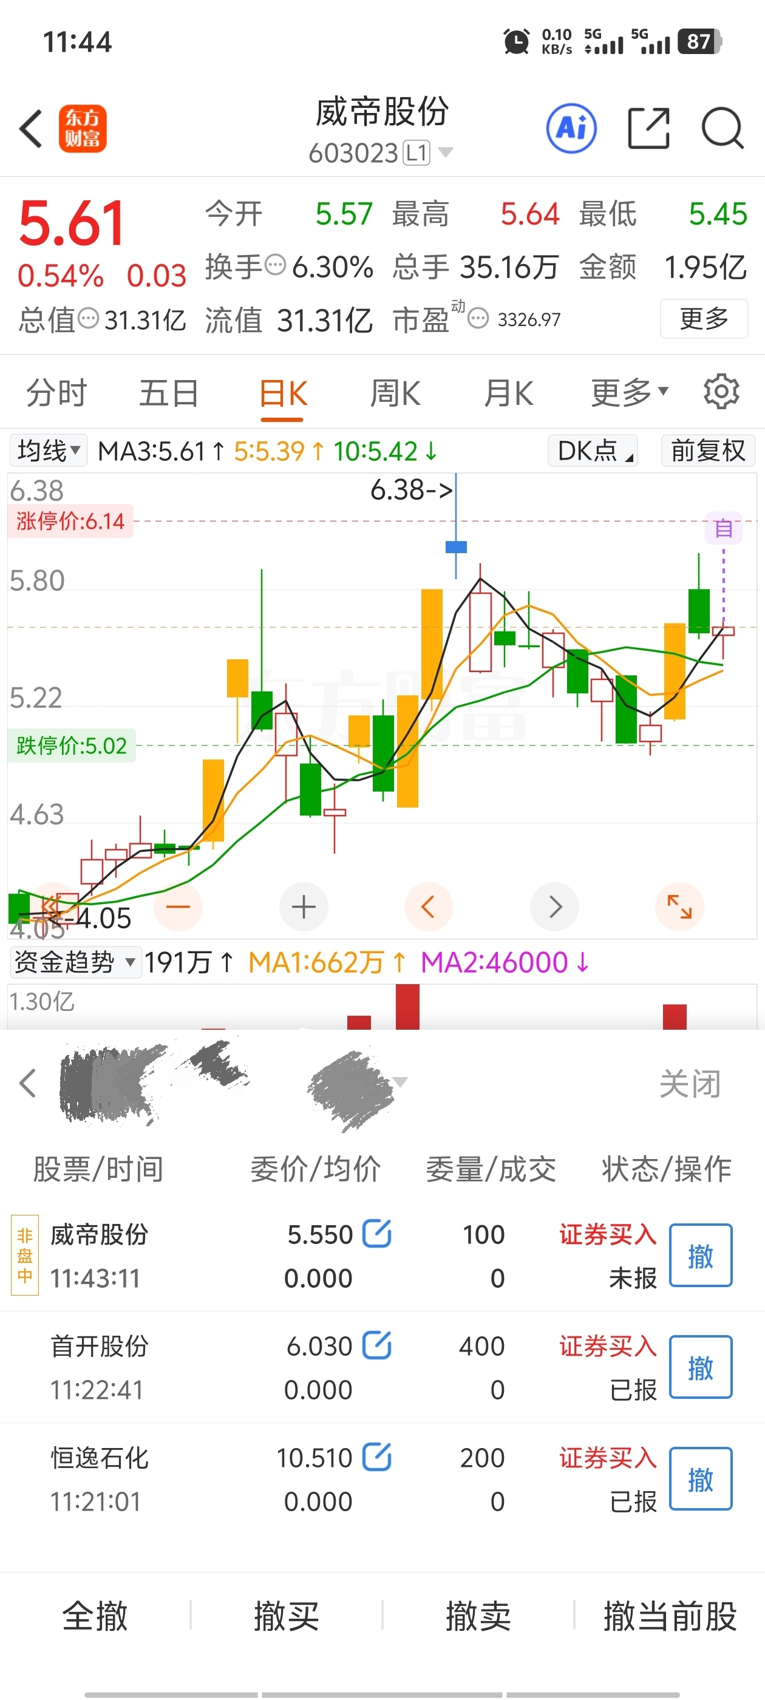Select the 恒逸石化 order row name
Image resolution: width=765 pixels, height=1700 pixels.
100,1457
